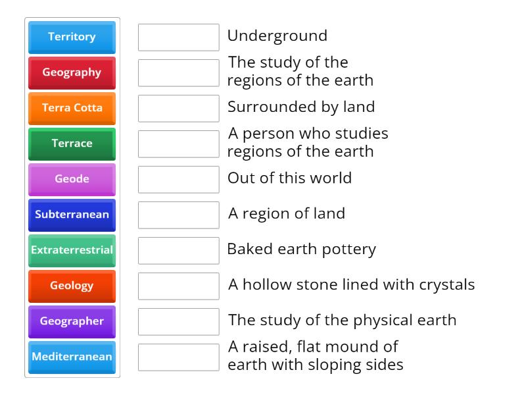
Task: Click the Terra Cotta tile
Action: tap(71, 108)
